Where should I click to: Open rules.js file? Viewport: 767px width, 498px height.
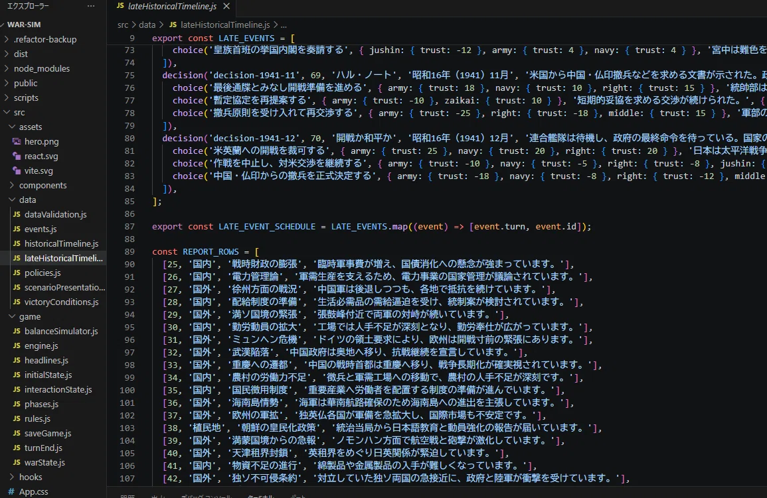37,419
